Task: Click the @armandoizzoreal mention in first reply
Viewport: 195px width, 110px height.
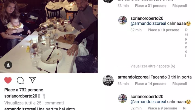Action: pyautogui.click(x=148, y=23)
